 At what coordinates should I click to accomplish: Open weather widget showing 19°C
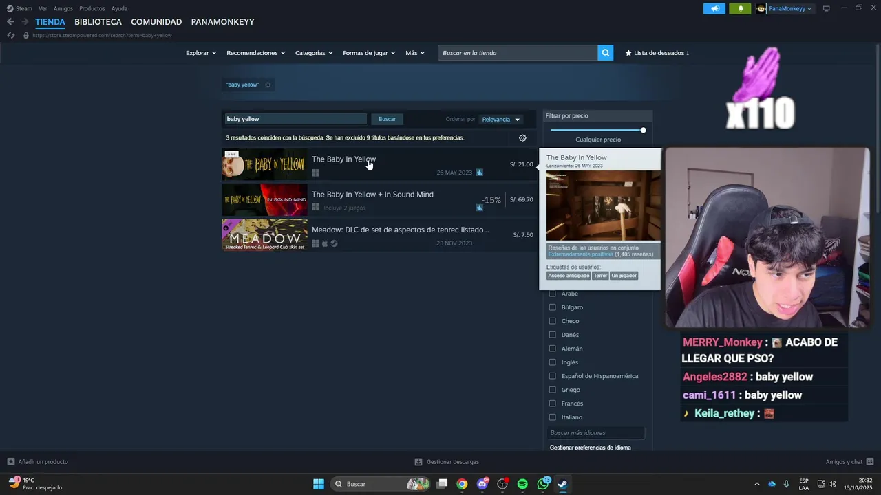pos(34,484)
